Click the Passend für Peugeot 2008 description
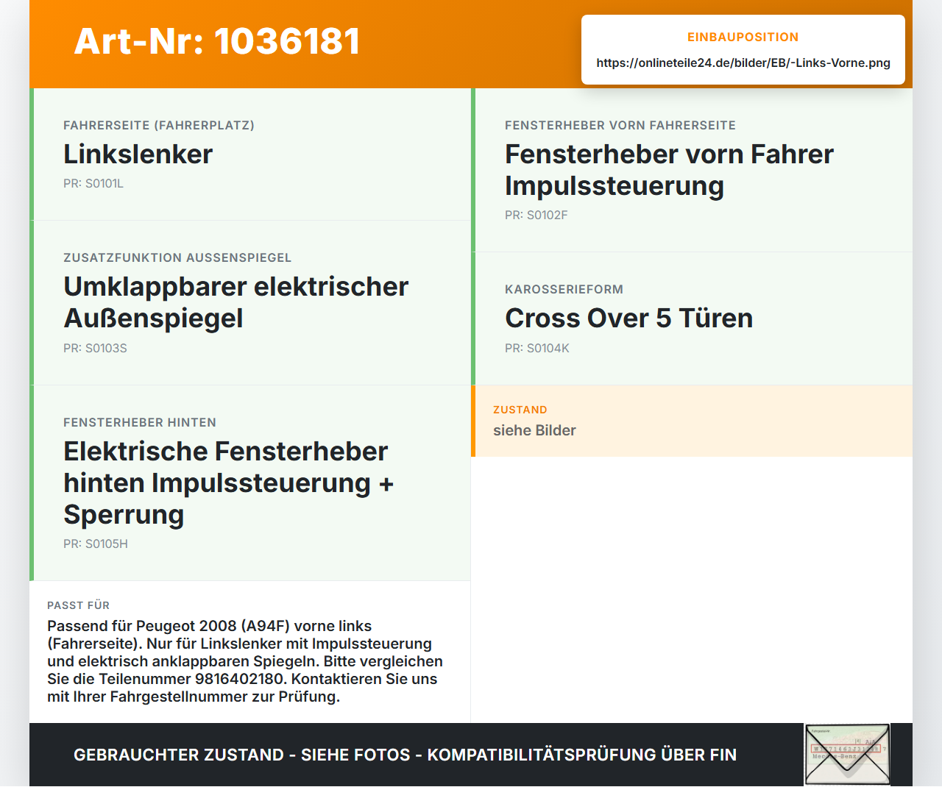This screenshot has height=787, width=942. 245,661
